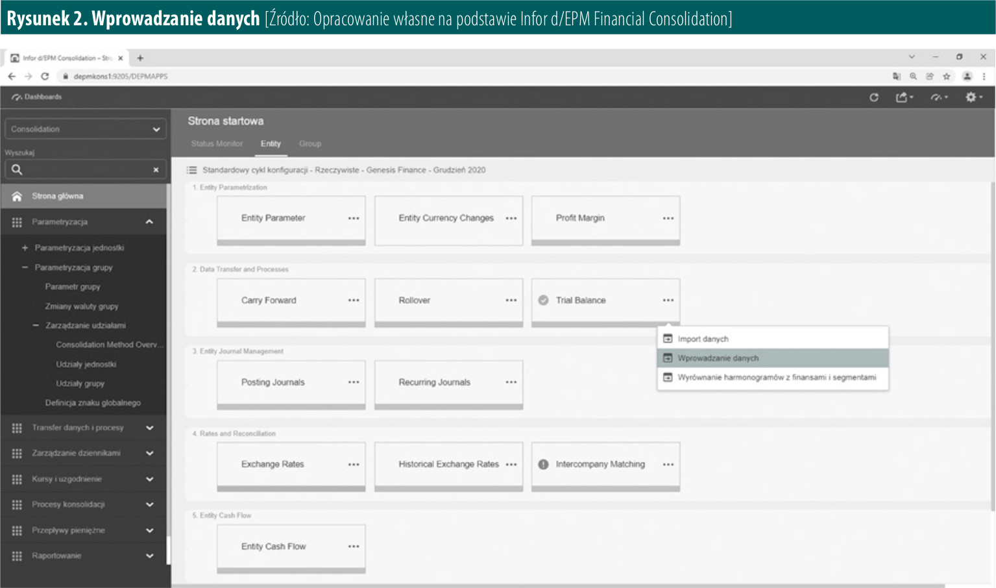Viewport: 996px width, 588px height.
Task: Open the Exchange Rates card
Action: click(291, 466)
